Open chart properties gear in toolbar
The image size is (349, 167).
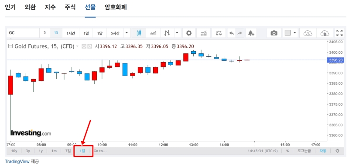[x=189, y=33]
